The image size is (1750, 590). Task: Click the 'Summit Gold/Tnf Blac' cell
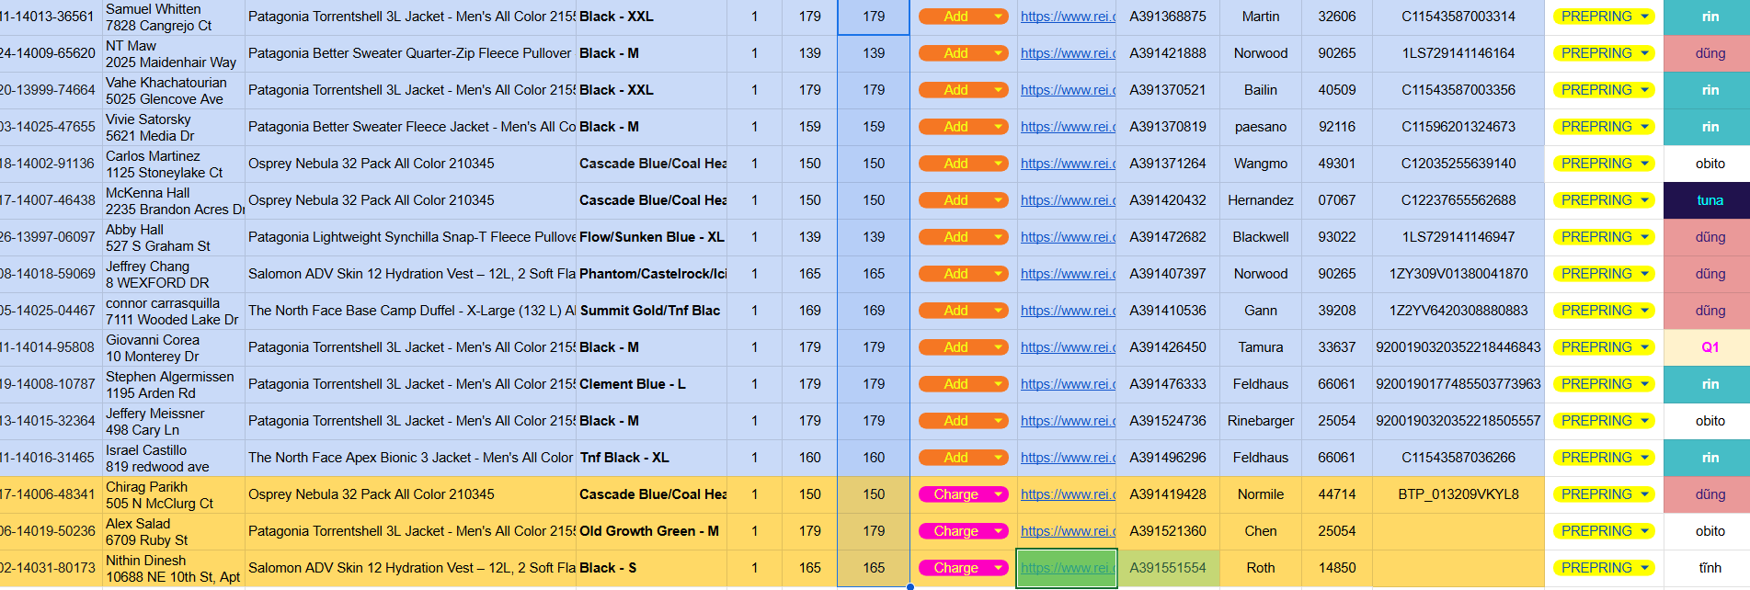click(x=651, y=311)
